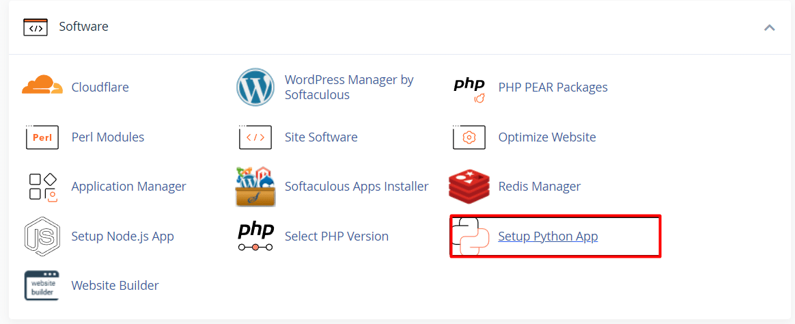Click the Website Builder icon
The height and width of the screenshot is (324, 795).
42,286
